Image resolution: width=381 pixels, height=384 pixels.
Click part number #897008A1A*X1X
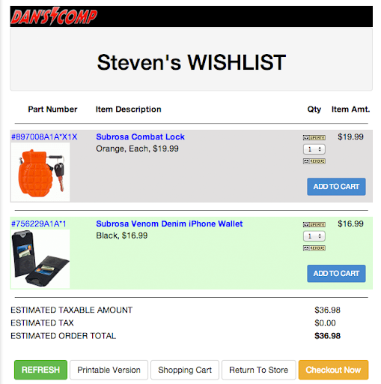tap(44, 136)
